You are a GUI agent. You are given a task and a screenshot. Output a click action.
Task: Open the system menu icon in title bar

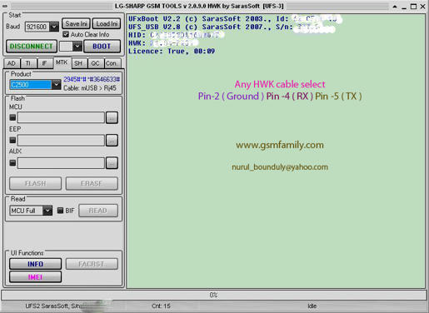pos(5,6)
